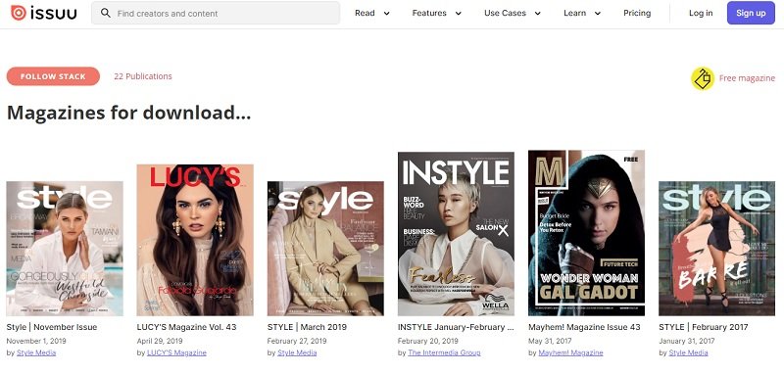Screen dimensions: 784x374
Task: Click the Sign up button
Action: pos(751,13)
